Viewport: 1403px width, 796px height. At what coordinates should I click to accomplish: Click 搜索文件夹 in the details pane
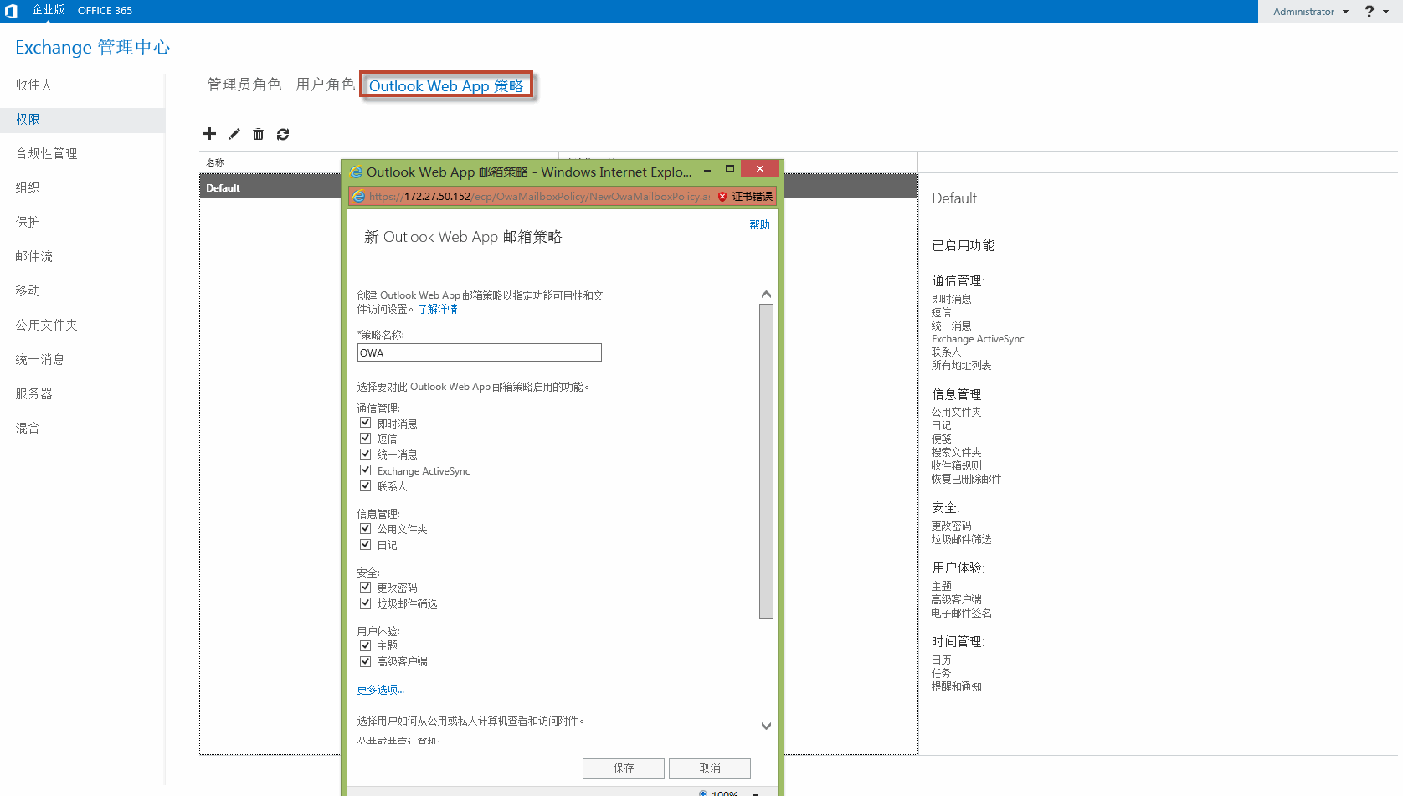coord(957,452)
